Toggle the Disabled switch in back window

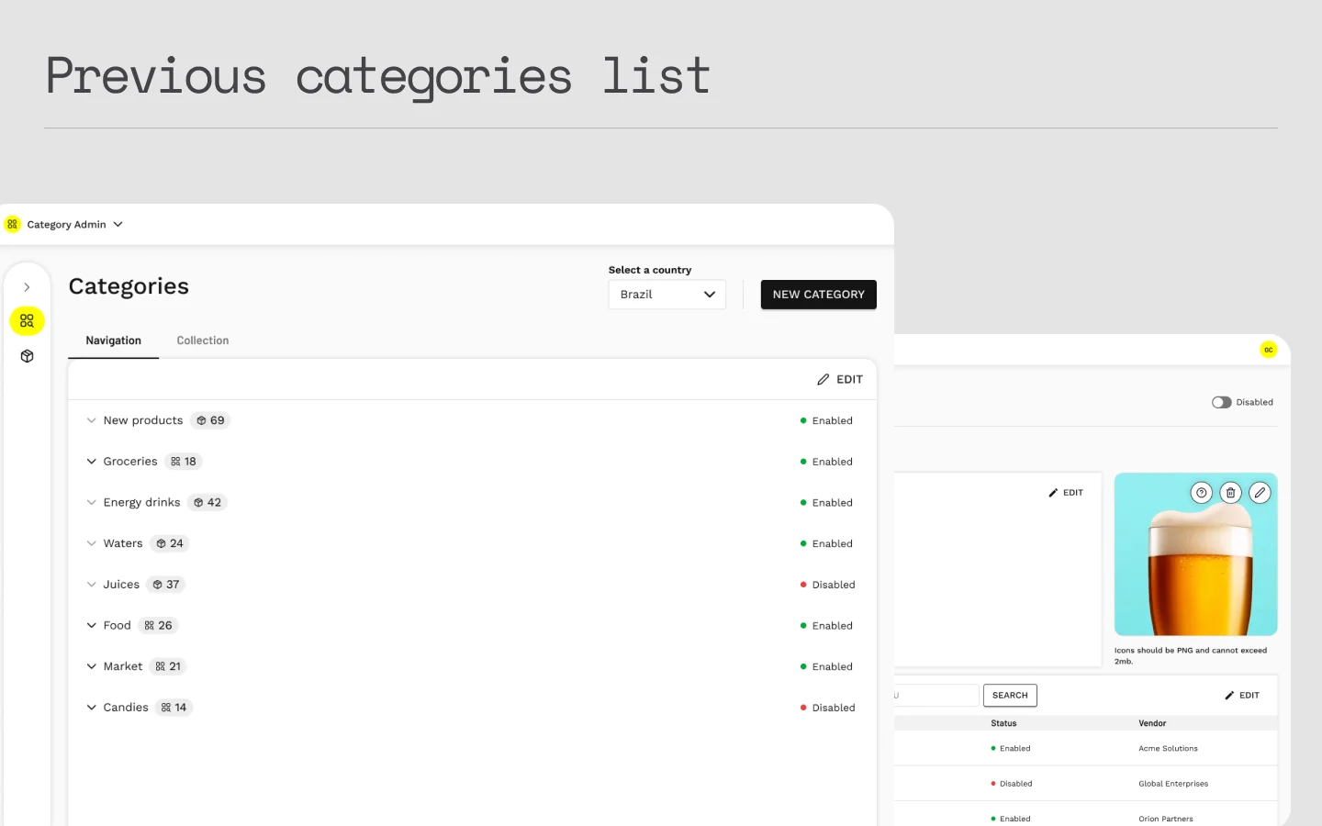[x=1221, y=402]
